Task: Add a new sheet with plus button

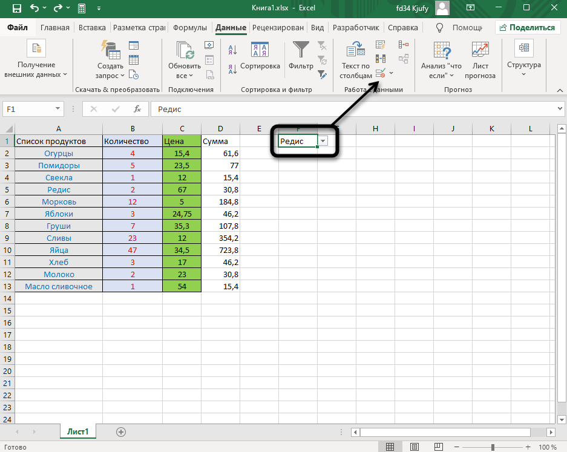Action: [x=121, y=431]
